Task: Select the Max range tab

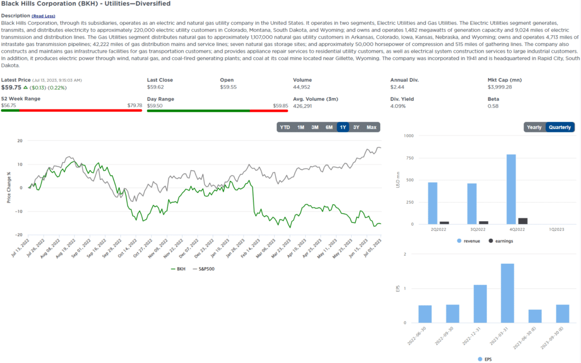Action: click(x=371, y=127)
